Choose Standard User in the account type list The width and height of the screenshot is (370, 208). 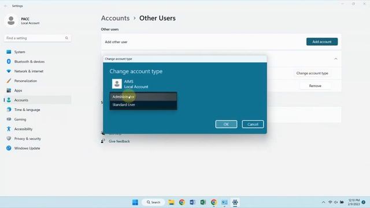pos(143,105)
